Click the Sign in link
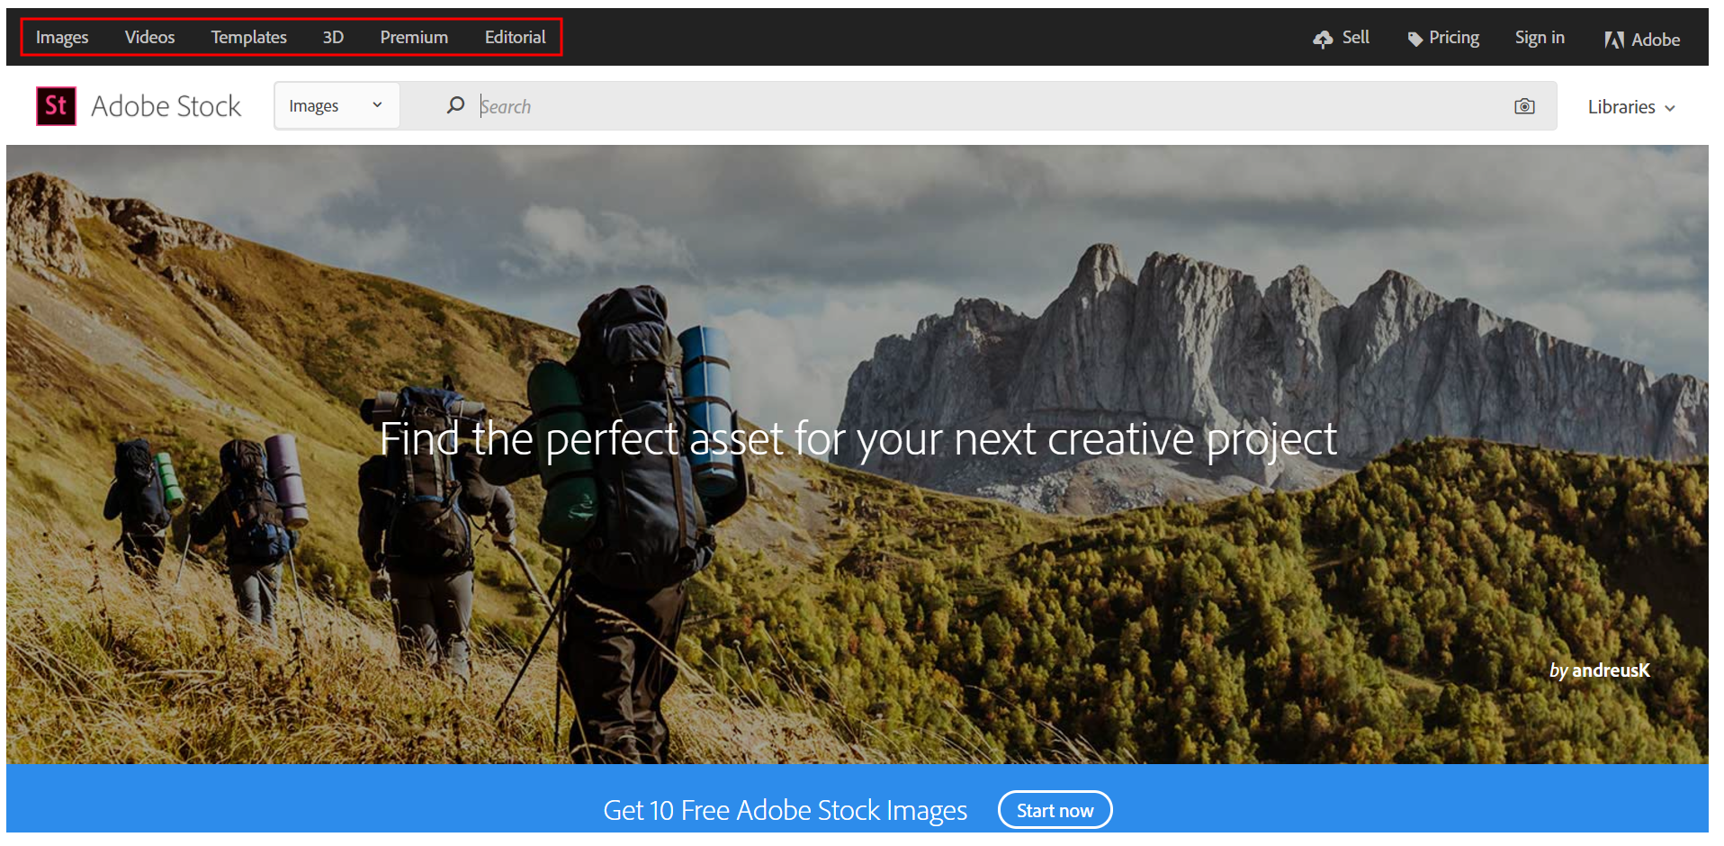This screenshot has height=846, width=1724. [1539, 37]
